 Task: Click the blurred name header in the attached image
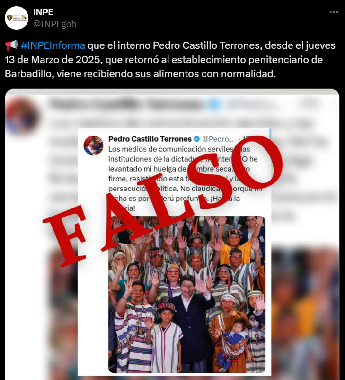click(x=127, y=104)
